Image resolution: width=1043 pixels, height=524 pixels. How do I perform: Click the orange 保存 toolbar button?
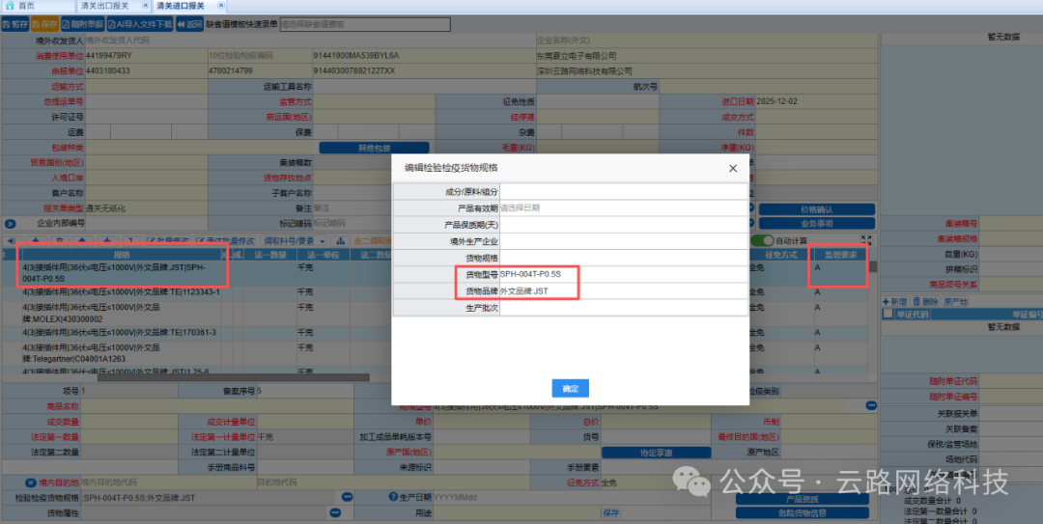[x=45, y=24]
